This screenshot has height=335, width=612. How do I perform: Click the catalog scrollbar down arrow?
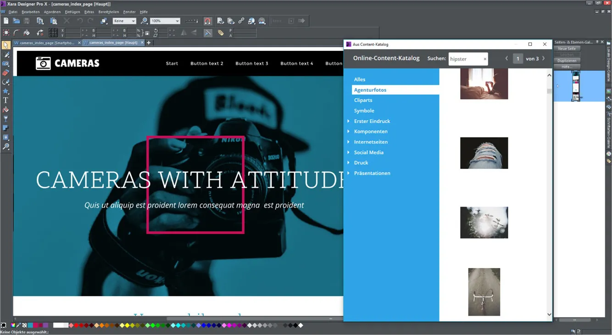pos(549,315)
